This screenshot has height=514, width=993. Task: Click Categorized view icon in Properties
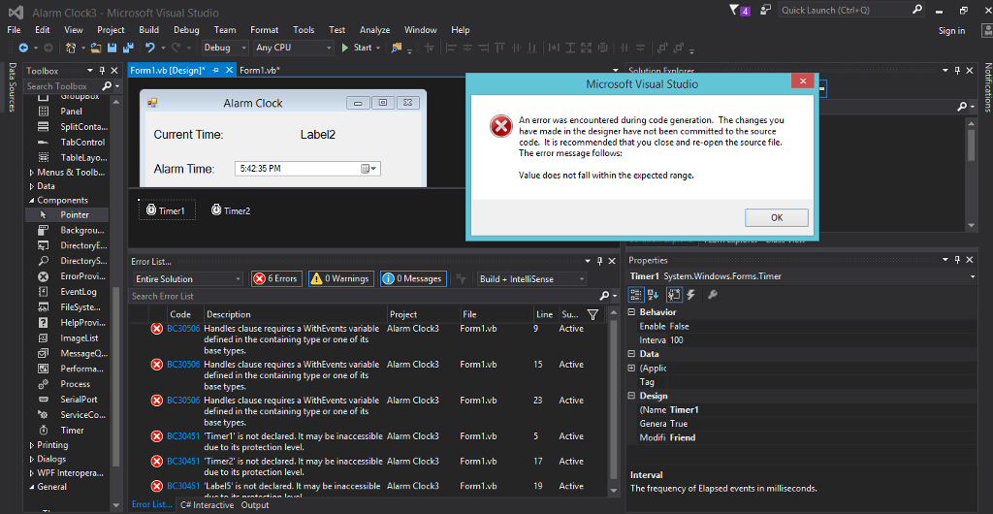[636, 295]
